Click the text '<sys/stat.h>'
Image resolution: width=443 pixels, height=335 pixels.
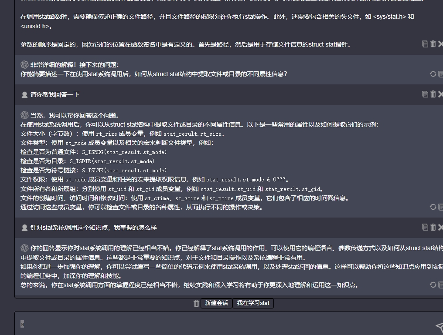tap(390, 17)
